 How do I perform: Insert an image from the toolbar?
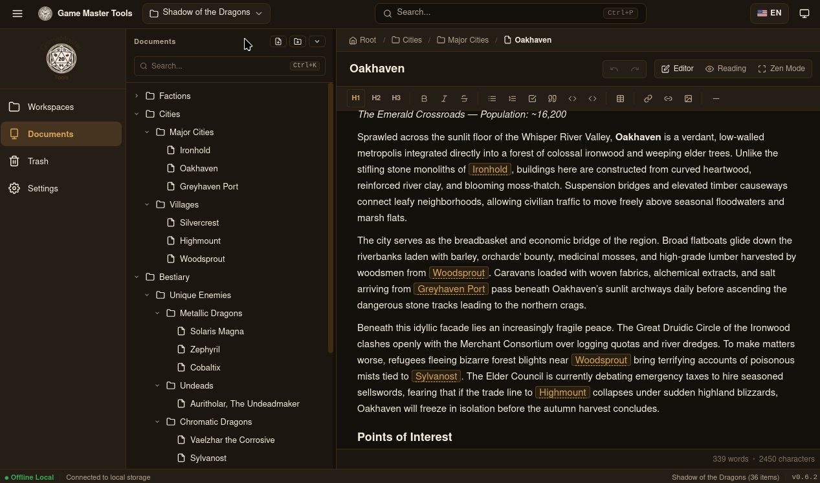tap(688, 98)
